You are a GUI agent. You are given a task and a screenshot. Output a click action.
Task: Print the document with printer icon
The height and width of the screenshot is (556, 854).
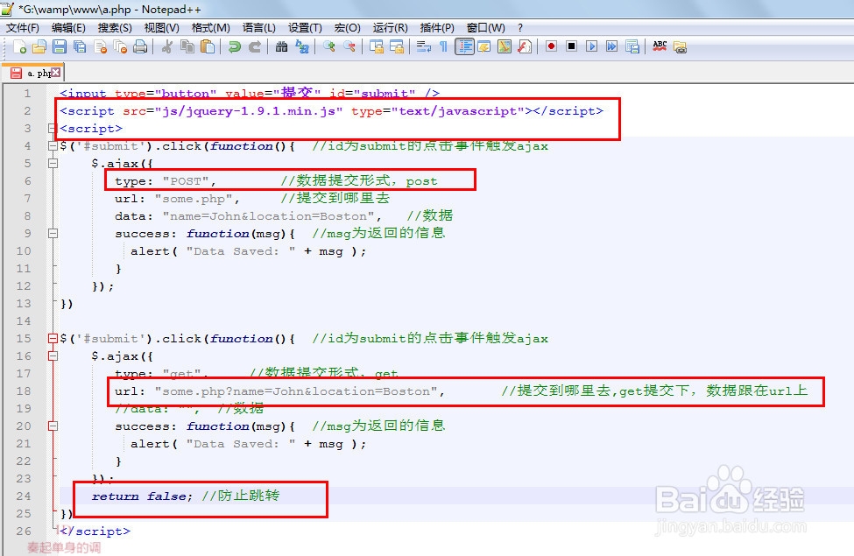[x=140, y=46]
